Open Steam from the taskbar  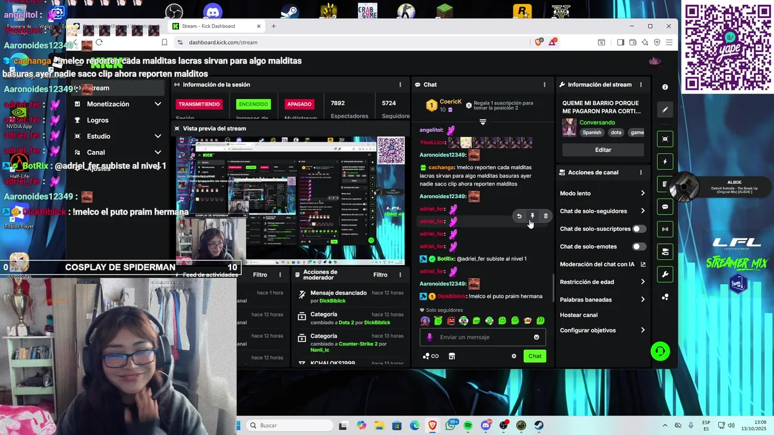click(539, 425)
